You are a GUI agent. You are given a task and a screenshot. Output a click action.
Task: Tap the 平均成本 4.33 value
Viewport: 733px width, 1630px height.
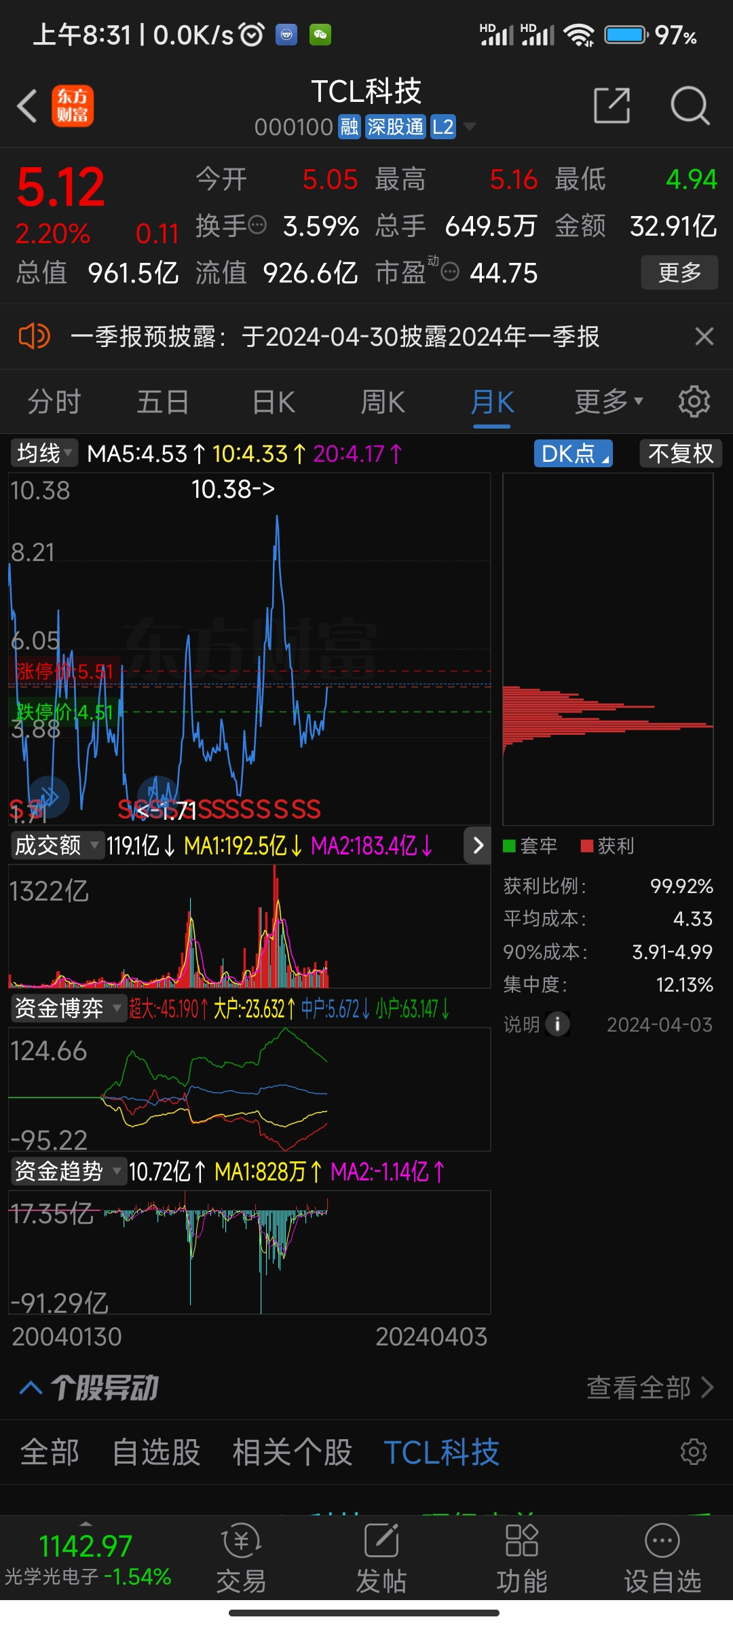click(x=693, y=919)
